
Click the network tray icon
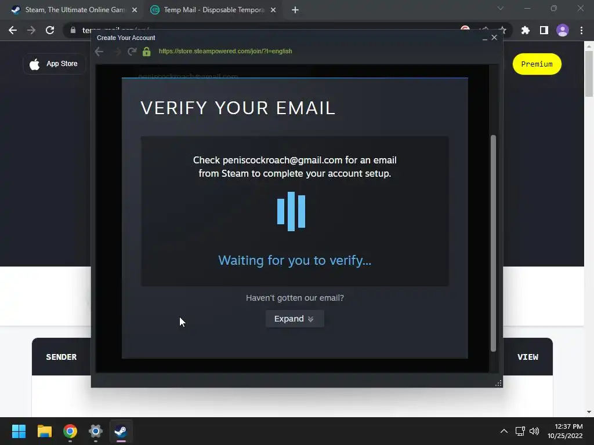[520, 431]
